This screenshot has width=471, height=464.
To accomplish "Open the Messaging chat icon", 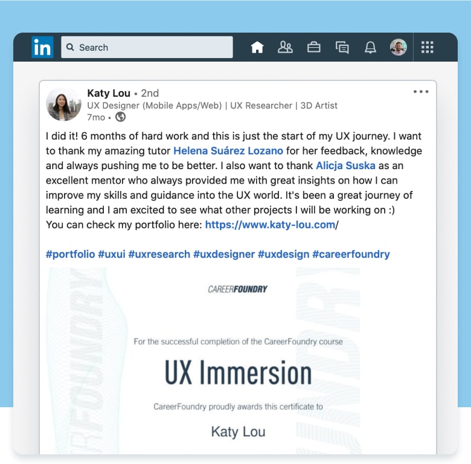I will [x=342, y=47].
